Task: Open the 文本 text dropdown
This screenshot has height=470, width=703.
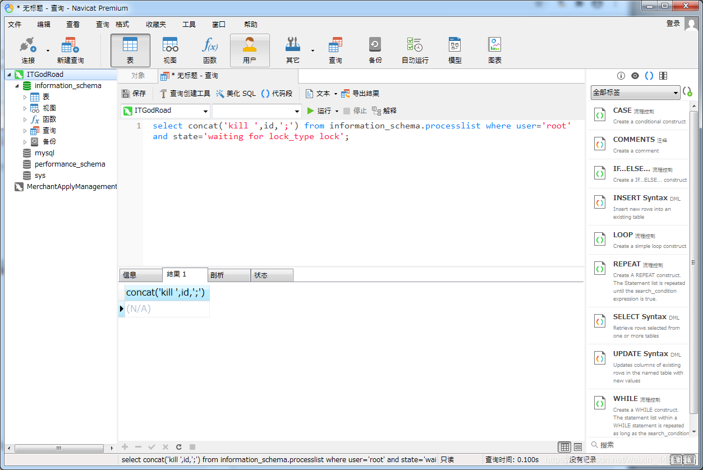Action: (321, 94)
